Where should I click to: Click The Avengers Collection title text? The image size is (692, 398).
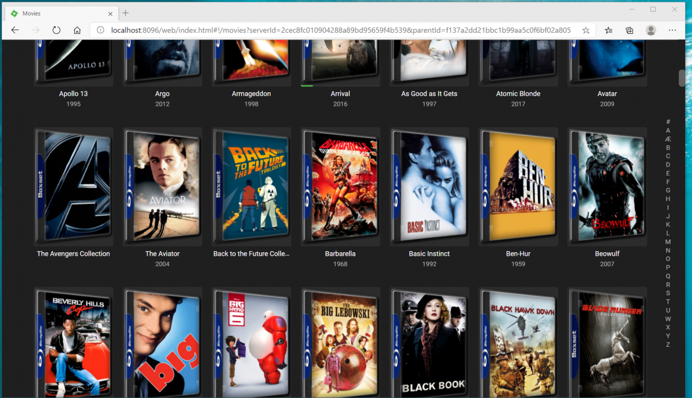click(x=73, y=253)
